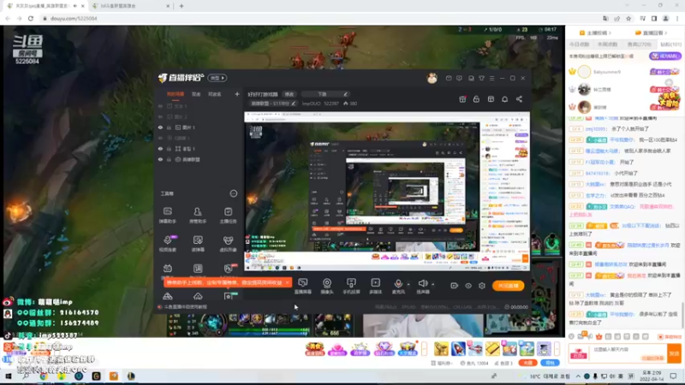The image size is (685, 385).
Task: Switch to the third scene tab
Action: (215, 94)
